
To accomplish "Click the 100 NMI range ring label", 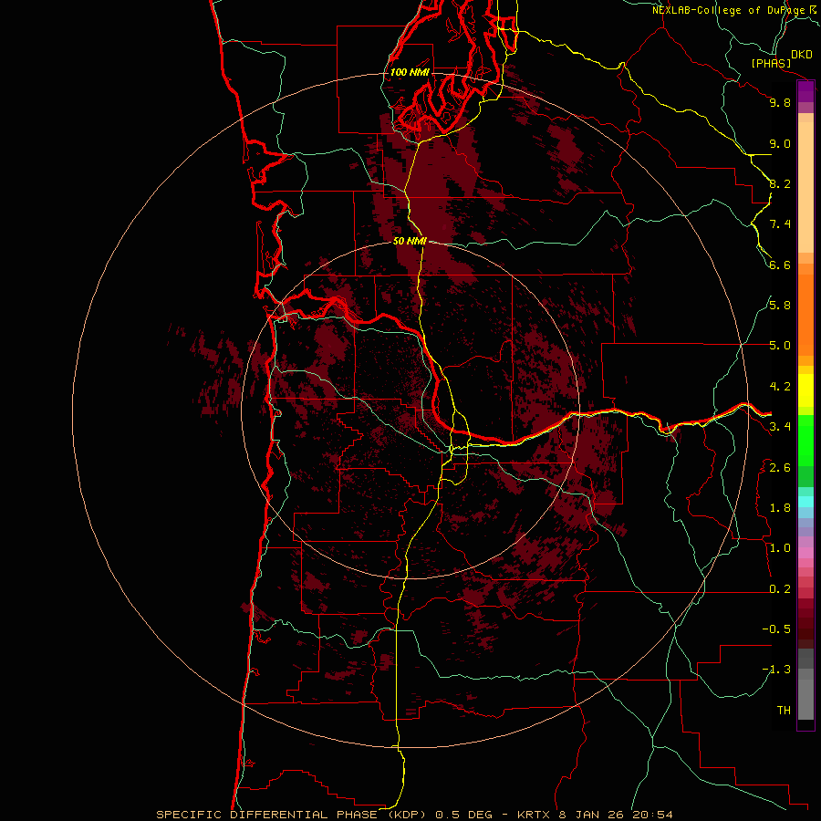I will click(410, 72).
